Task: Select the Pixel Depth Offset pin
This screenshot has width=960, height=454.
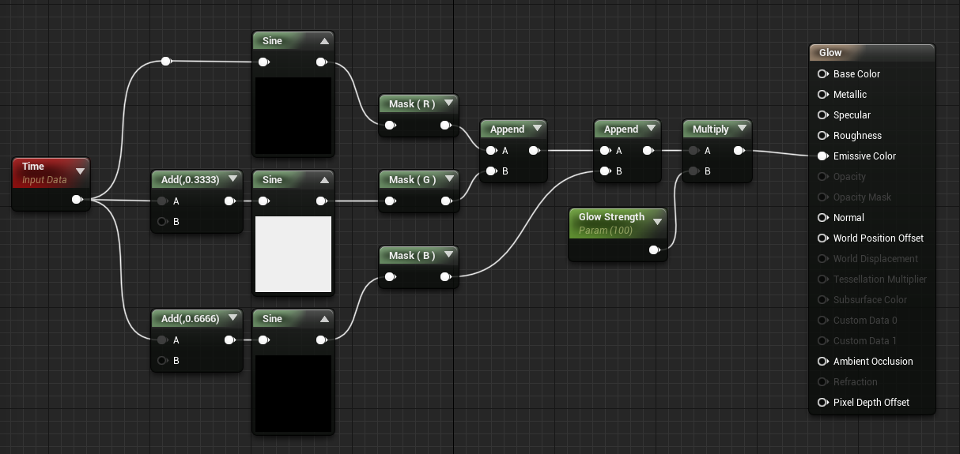Action: coord(822,402)
